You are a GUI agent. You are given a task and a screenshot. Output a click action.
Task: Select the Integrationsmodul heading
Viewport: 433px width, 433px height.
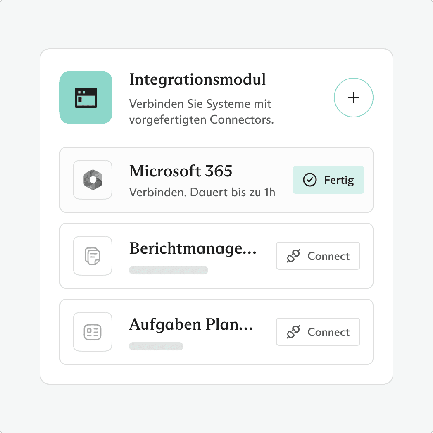click(197, 79)
